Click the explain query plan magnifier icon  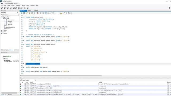32,13
